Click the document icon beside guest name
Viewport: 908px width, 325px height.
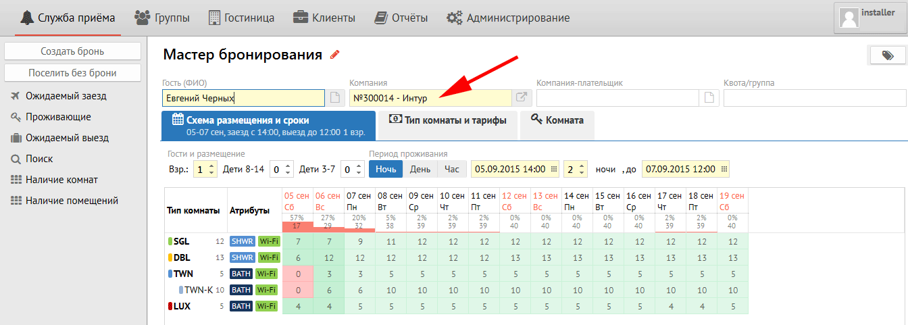click(335, 98)
